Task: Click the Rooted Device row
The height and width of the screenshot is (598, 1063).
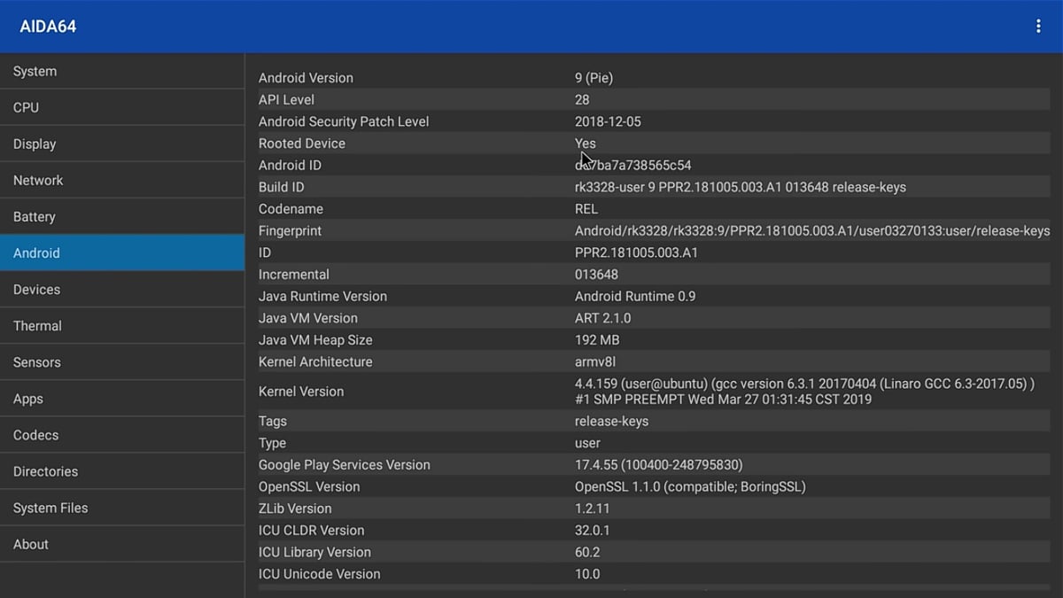Action: coord(652,144)
